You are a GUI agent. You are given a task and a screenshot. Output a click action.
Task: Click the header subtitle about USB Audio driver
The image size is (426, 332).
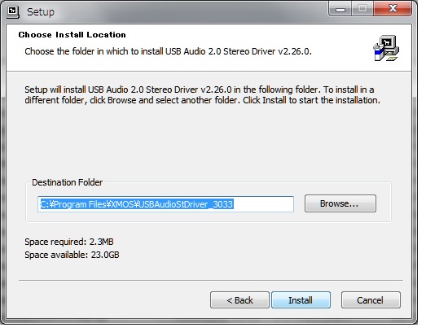[168, 51]
